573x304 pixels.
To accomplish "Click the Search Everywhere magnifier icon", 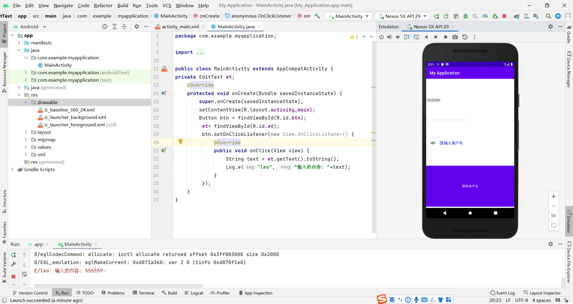I will tap(548, 16).
